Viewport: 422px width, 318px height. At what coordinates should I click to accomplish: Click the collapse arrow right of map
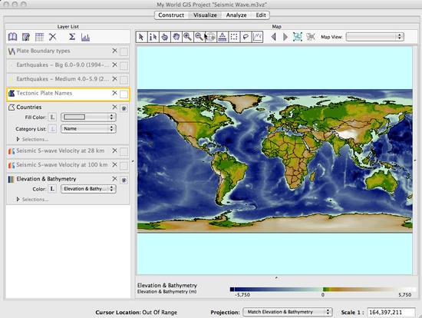tap(416, 160)
